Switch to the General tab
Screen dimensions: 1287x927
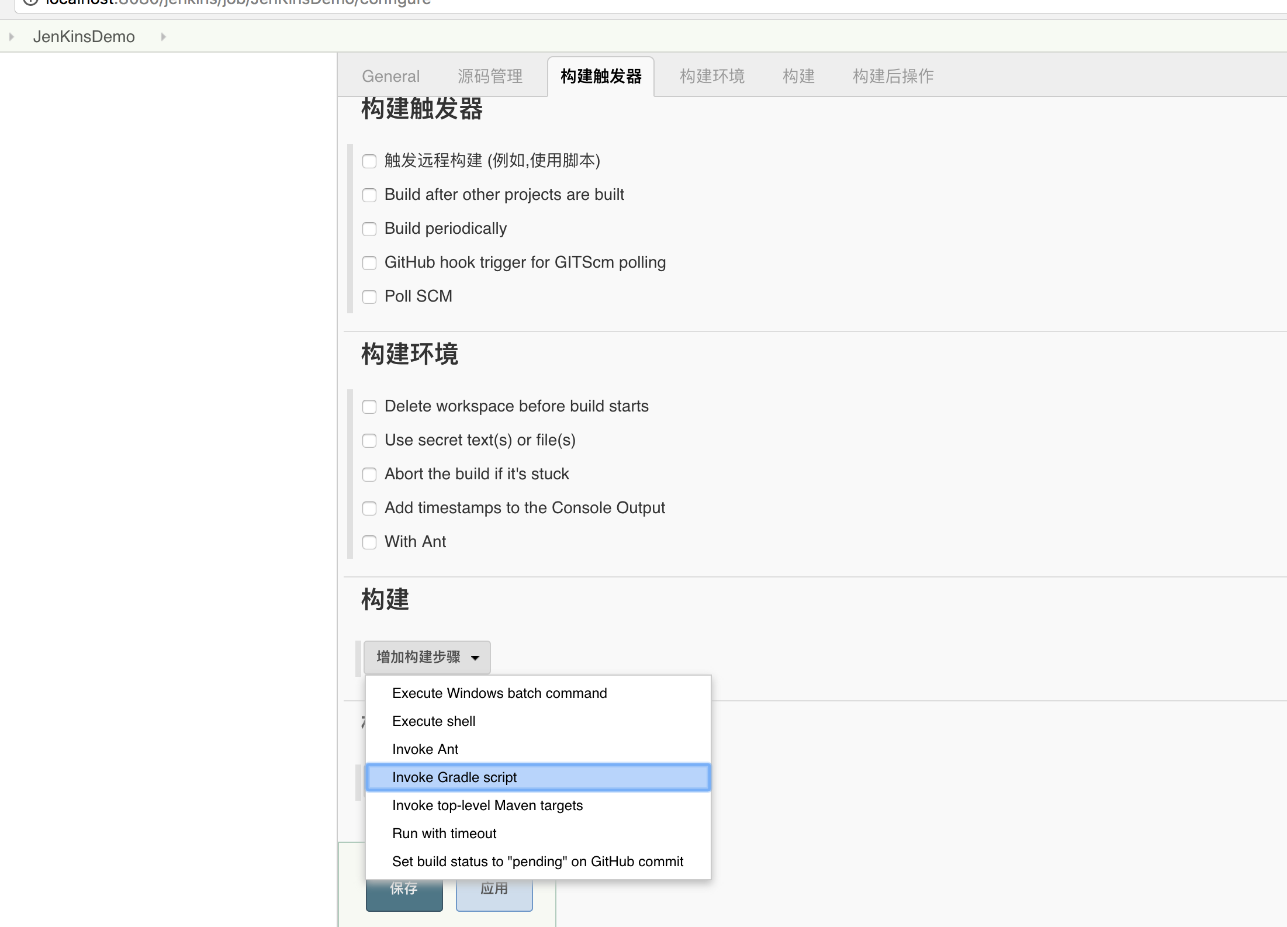[x=390, y=76]
